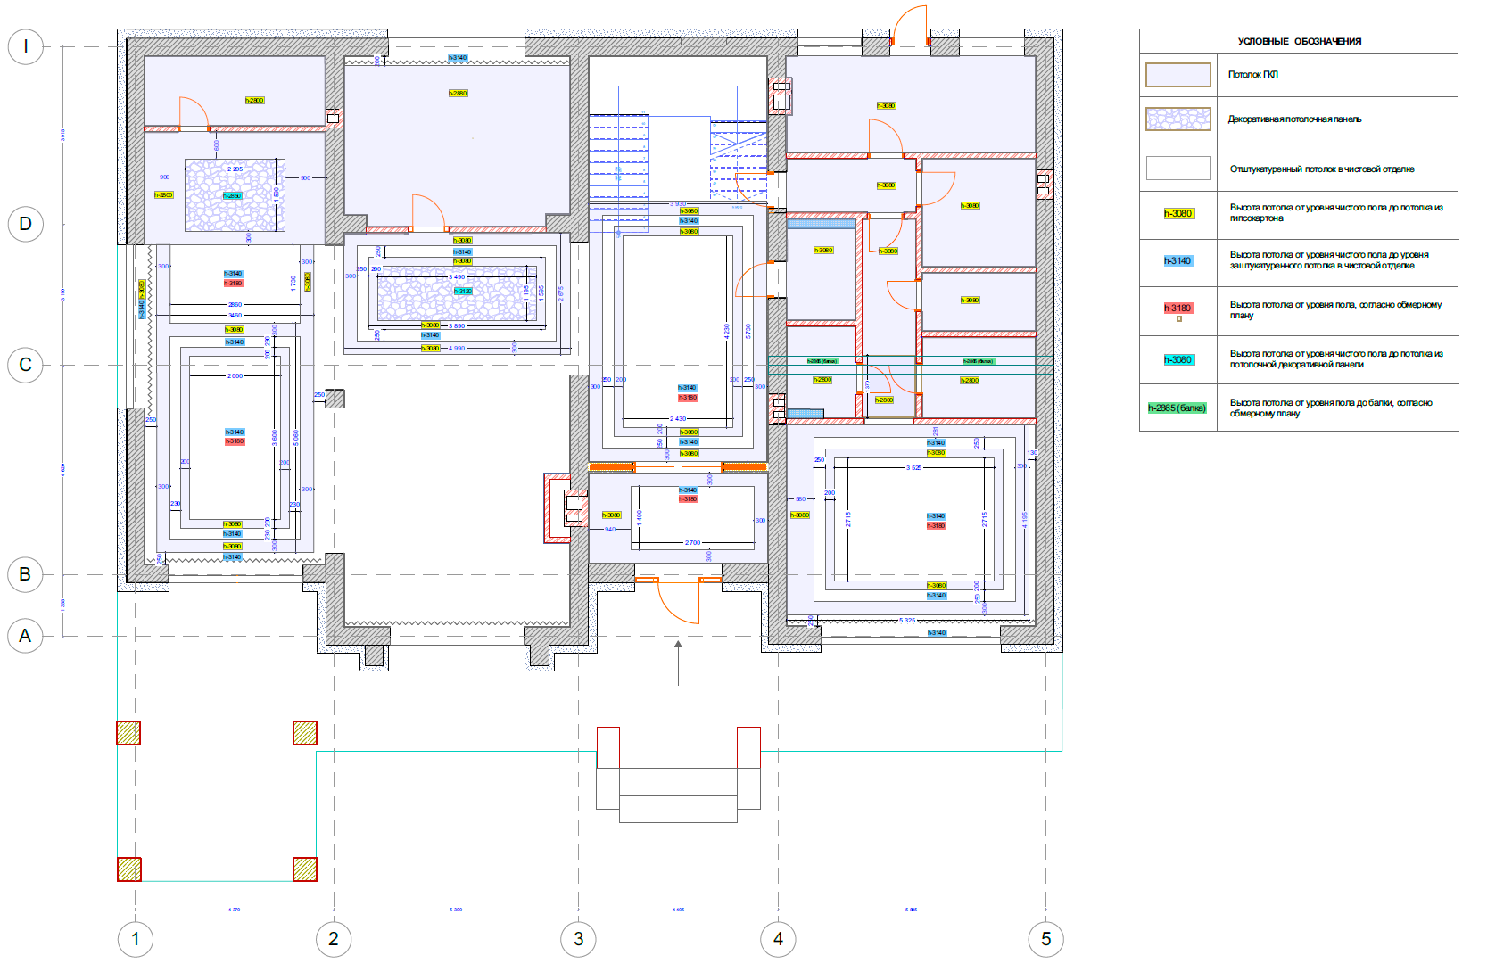The image size is (1512, 972).
Task: Click the dimension text 3 930 near the stairs
Action: pyautogui.click(x=678, y=204)
